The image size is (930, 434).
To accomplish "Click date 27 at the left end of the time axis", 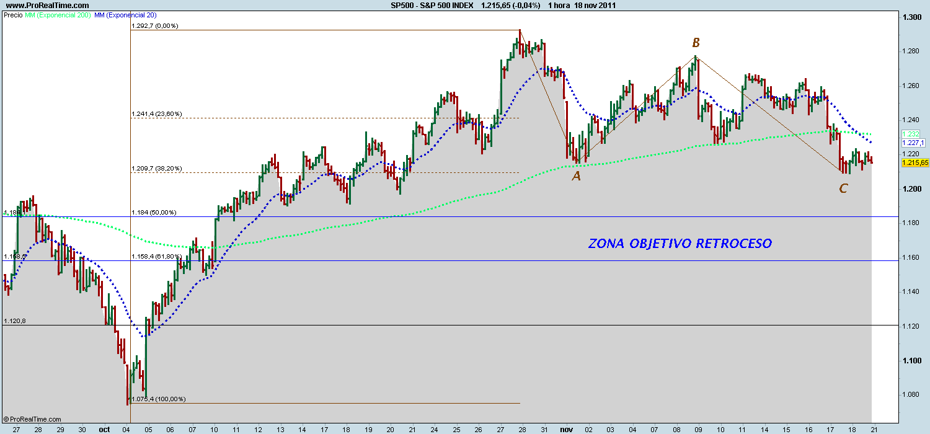I will click(x=15, y=428).
